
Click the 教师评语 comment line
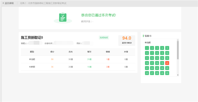[x=87, y=21]
